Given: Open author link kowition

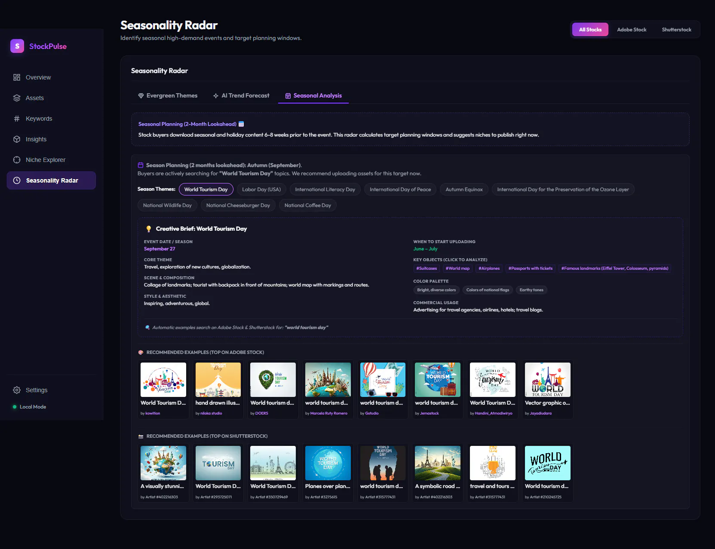Looking at the screenshot, I should [153, 413].
